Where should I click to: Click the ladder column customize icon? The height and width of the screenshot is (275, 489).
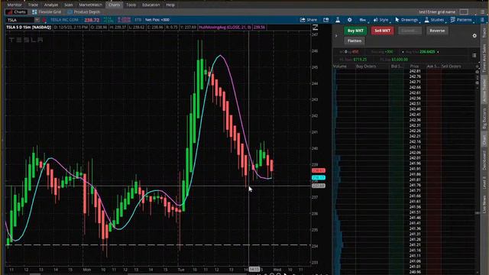(x=477, y=66)
